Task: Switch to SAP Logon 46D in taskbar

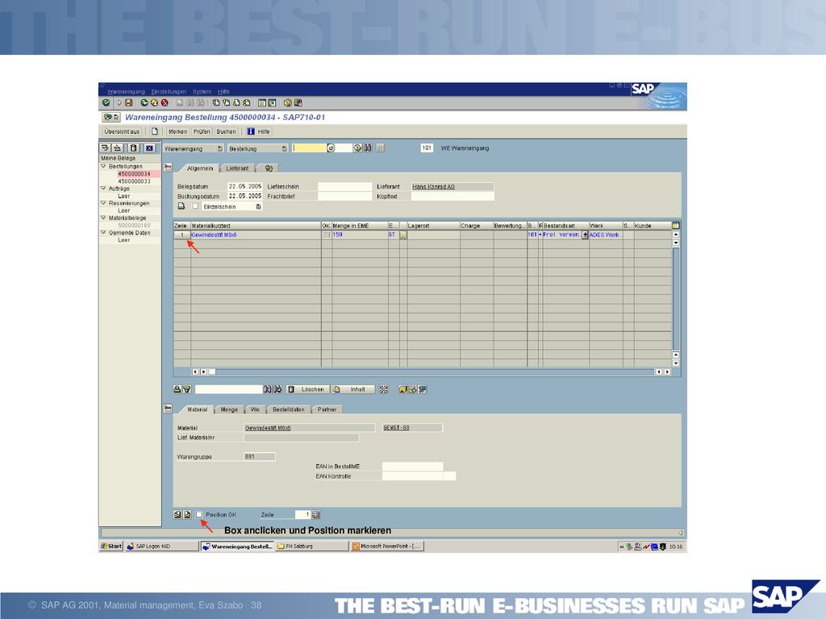Action: tap(162, 546)
